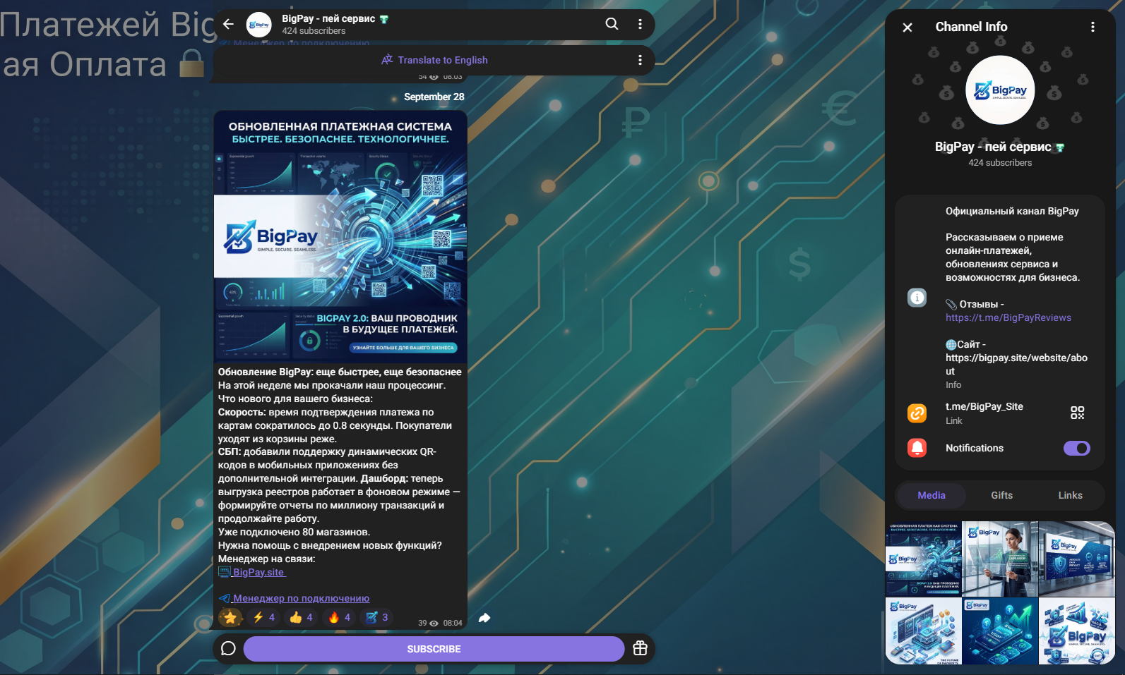Switch to the Links tab
Screen dimensions: 1125x675
click(x=1070, y=495)
